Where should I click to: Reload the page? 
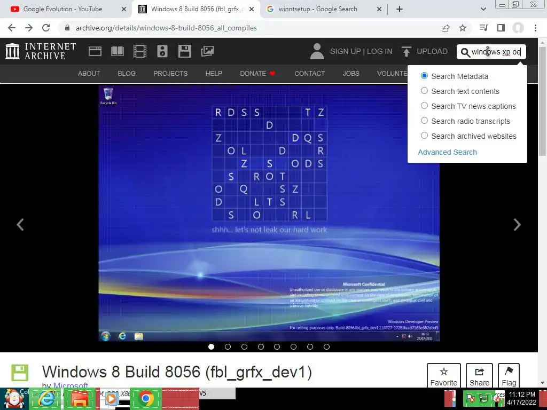click(x=46, y=28)
